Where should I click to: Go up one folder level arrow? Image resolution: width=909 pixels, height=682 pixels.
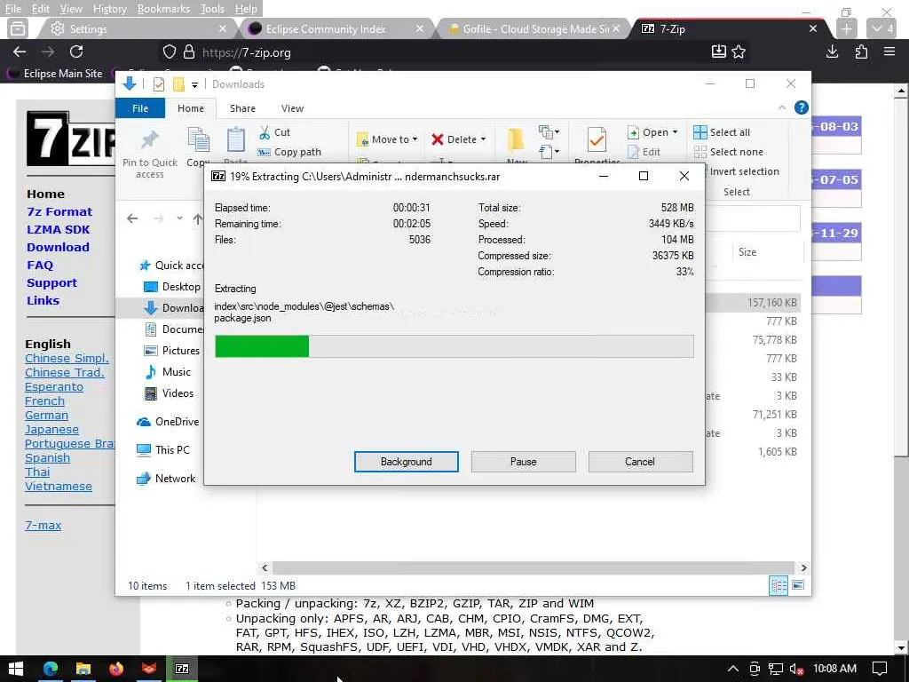198,218
